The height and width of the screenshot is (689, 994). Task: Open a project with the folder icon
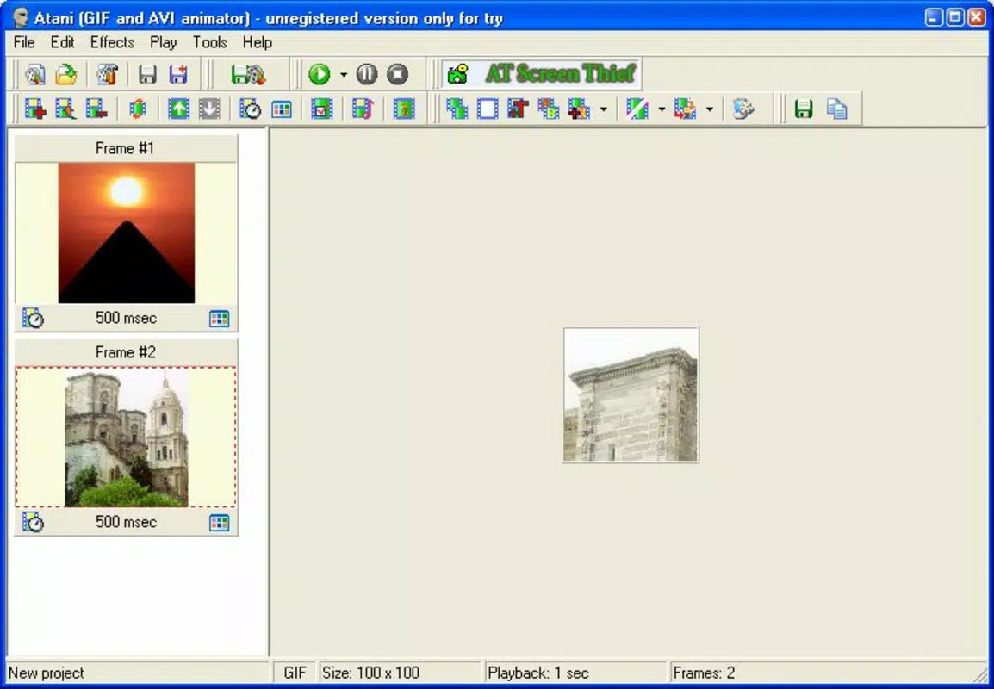66,74
